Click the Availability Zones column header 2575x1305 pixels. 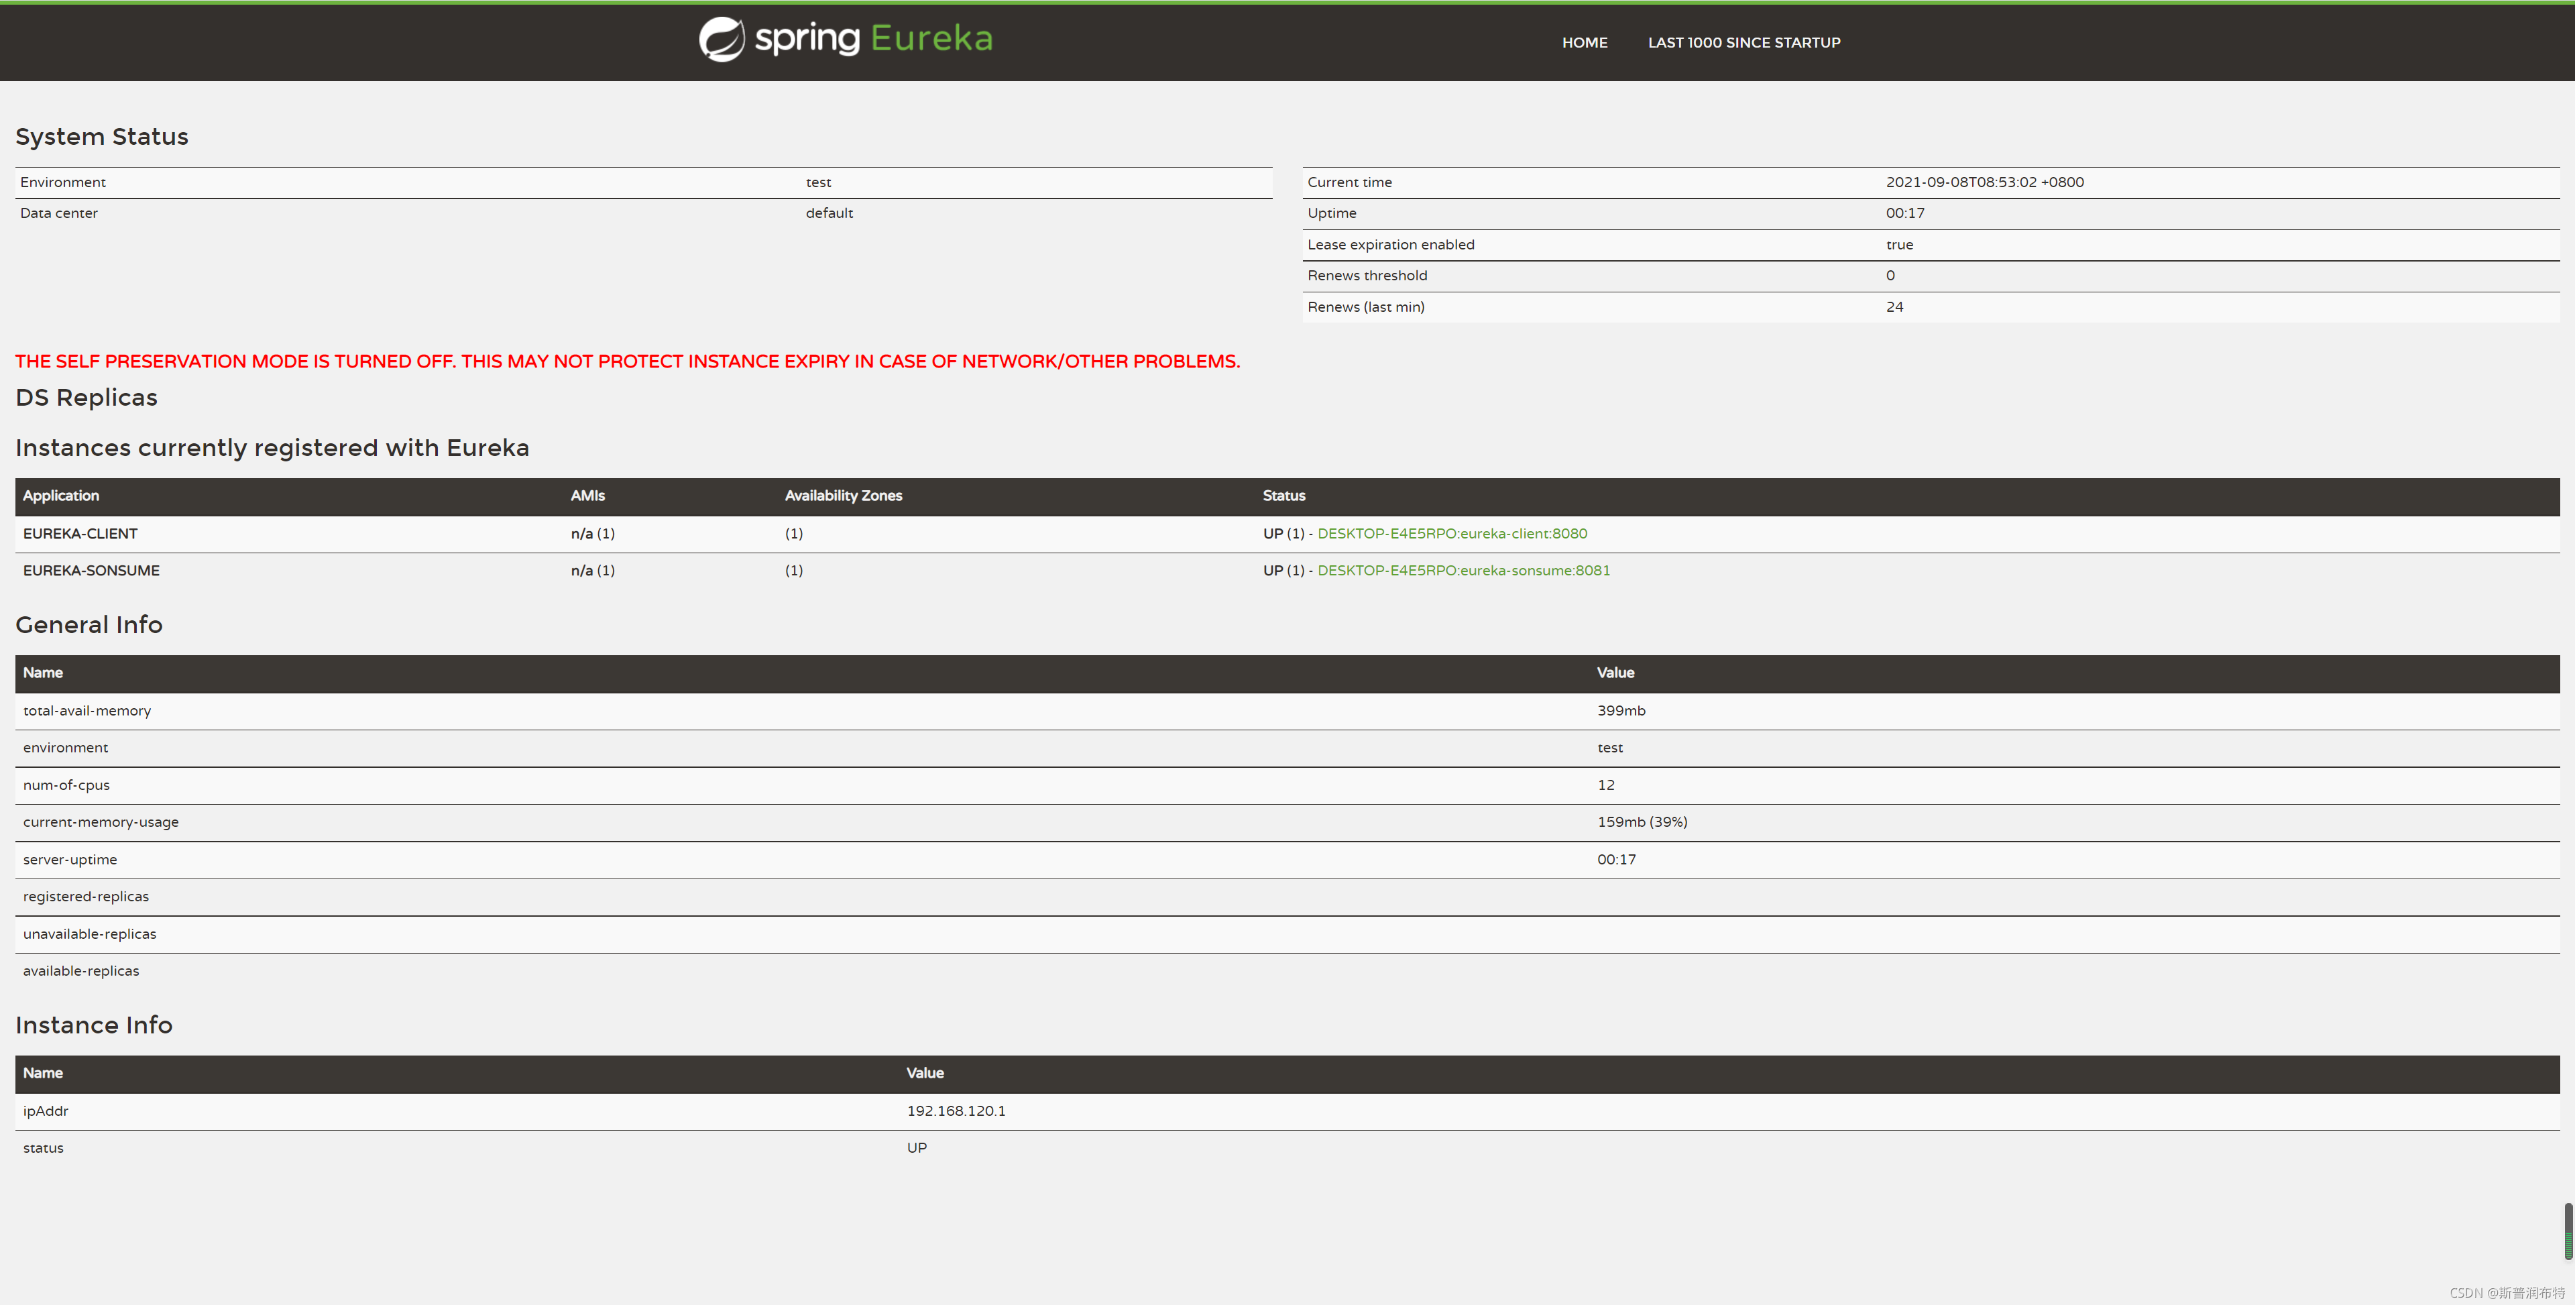pos(843,495)
